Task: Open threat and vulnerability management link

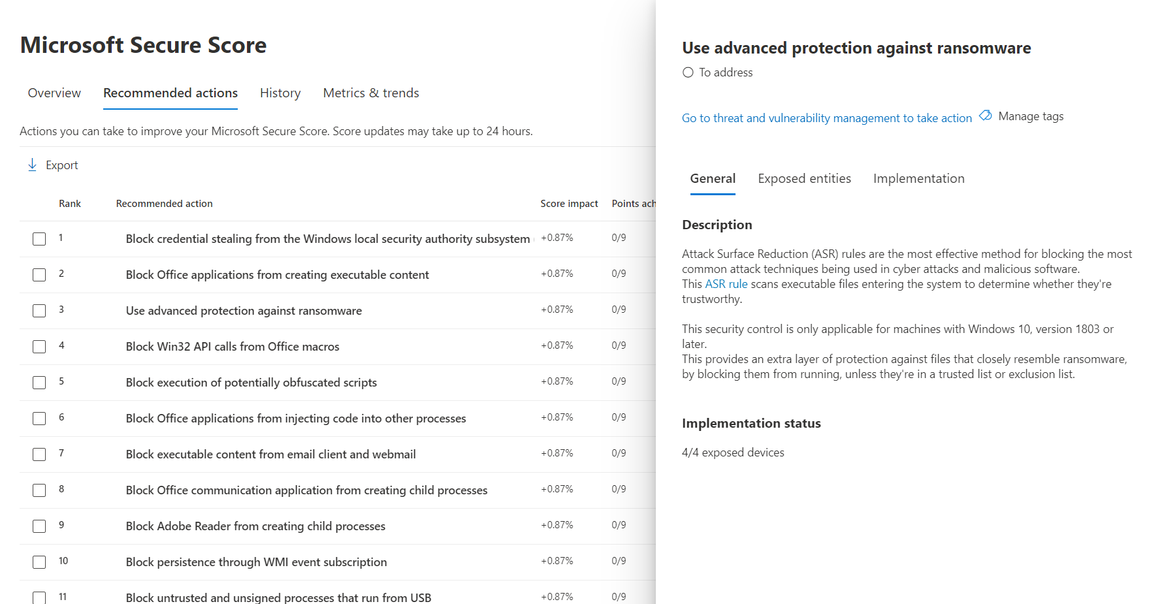Action: 826,118
